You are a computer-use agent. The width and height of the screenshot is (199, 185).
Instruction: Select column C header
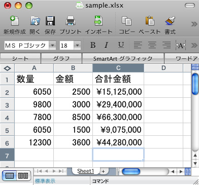click(118, 68)
